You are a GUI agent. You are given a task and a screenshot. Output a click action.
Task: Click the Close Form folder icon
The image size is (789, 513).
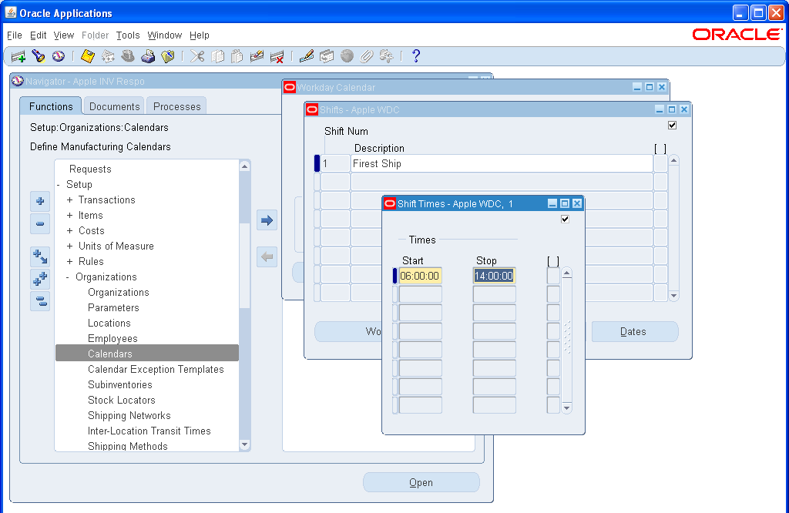click(x=167, y=56)
